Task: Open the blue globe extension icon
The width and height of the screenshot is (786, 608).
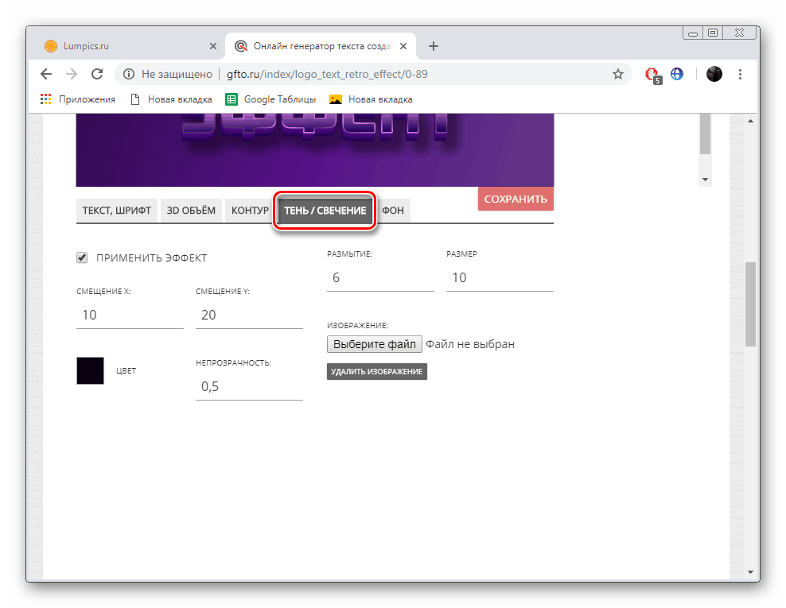Action: [x=677, y=74]
